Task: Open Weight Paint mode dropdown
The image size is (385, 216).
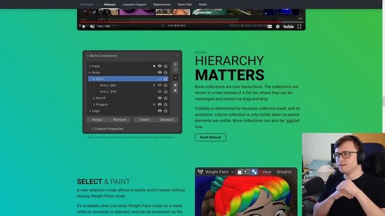Action: click(216, 172)
